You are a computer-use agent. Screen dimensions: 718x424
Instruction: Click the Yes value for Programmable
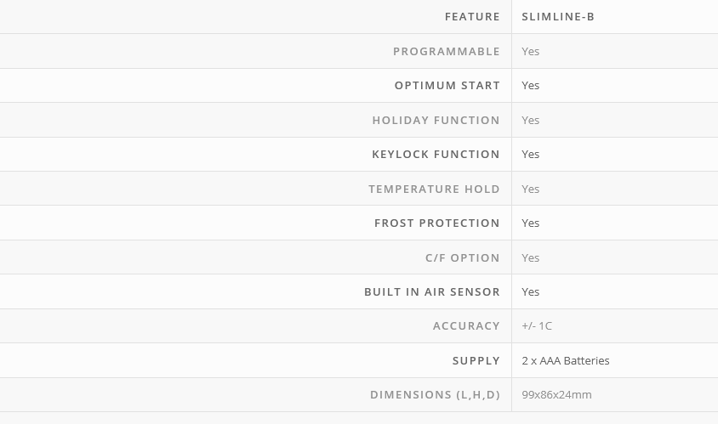click(531, 52)
